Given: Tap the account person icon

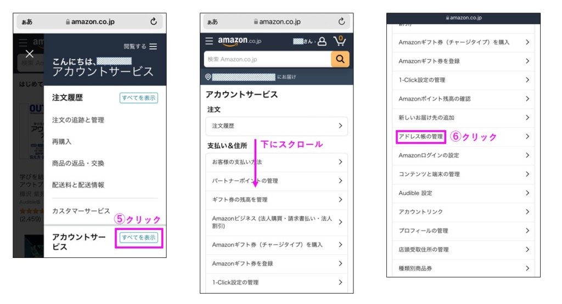Looking at the screenshot, I should point(322,41).
